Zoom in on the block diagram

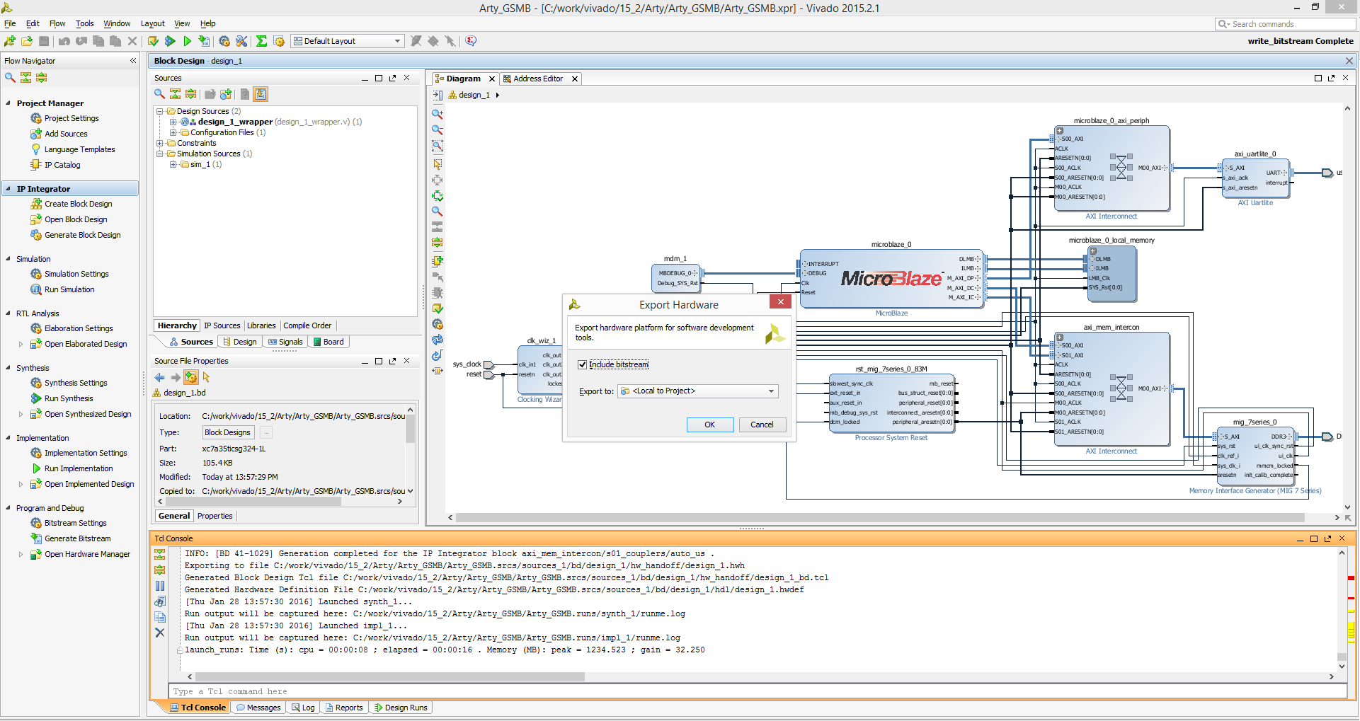(438, 114)
